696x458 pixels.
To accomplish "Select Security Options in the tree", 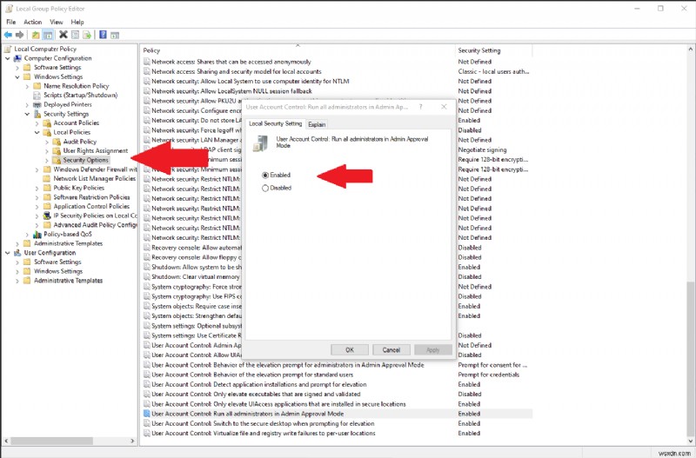I will [x=85, y=160].
